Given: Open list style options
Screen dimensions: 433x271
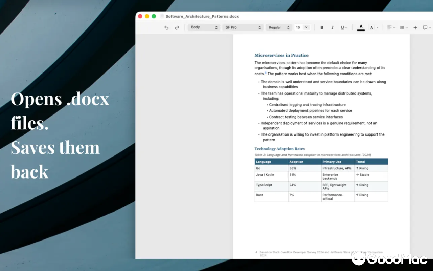Looking at the screenshot, I should [x=404, y=27].
